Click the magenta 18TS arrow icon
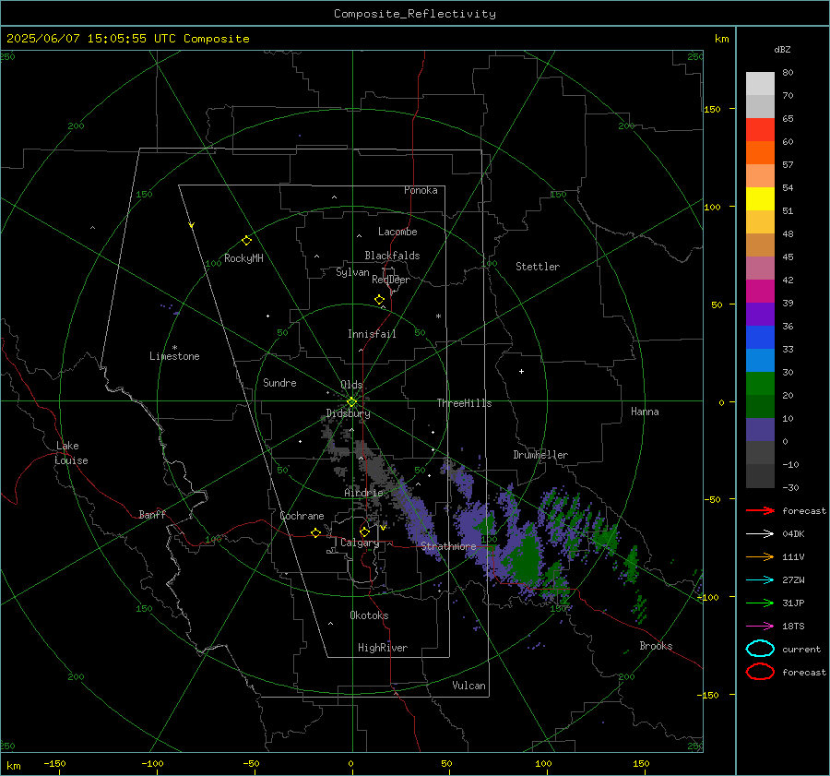This screenshot has width=830, height=776. tap(760, 627)
